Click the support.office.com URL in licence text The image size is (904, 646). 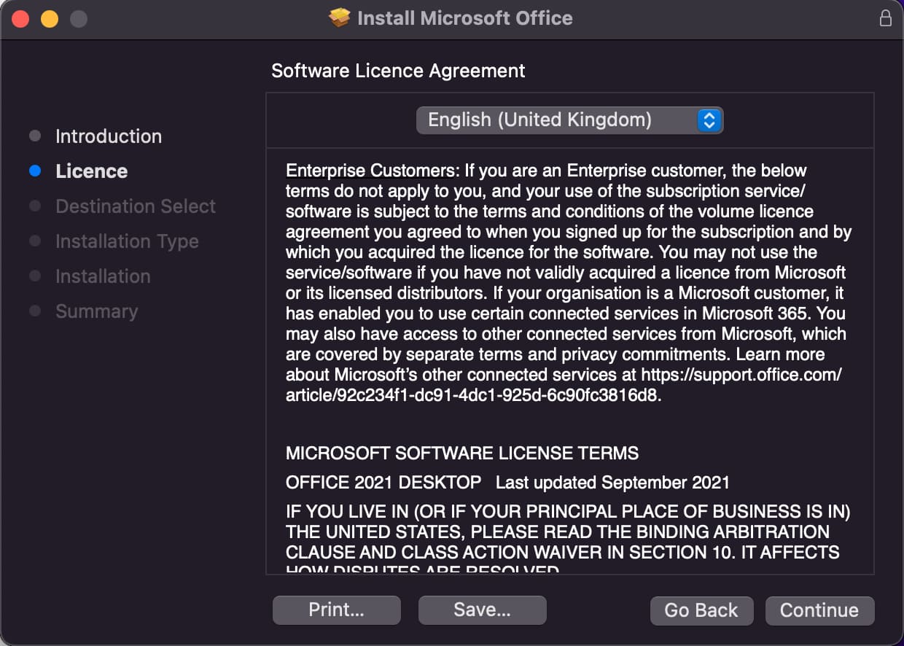tap(741, 375)
